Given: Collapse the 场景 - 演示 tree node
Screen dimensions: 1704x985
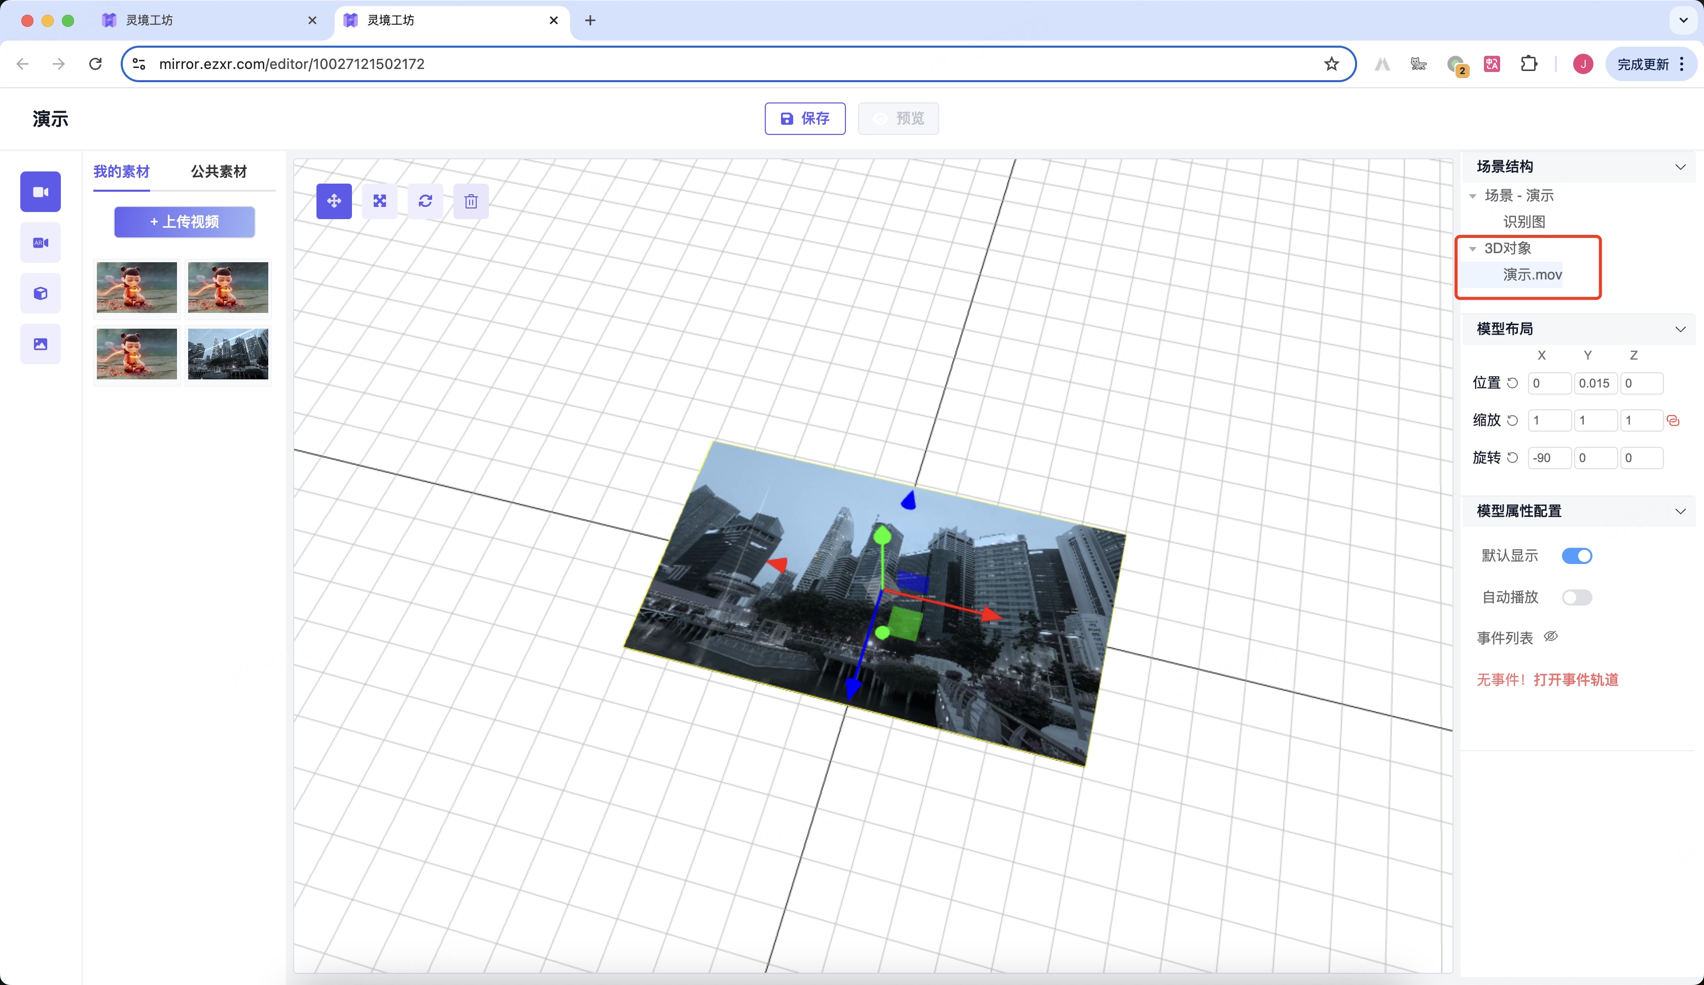Looking at the screenshot, I should [x=1473, y=195].
